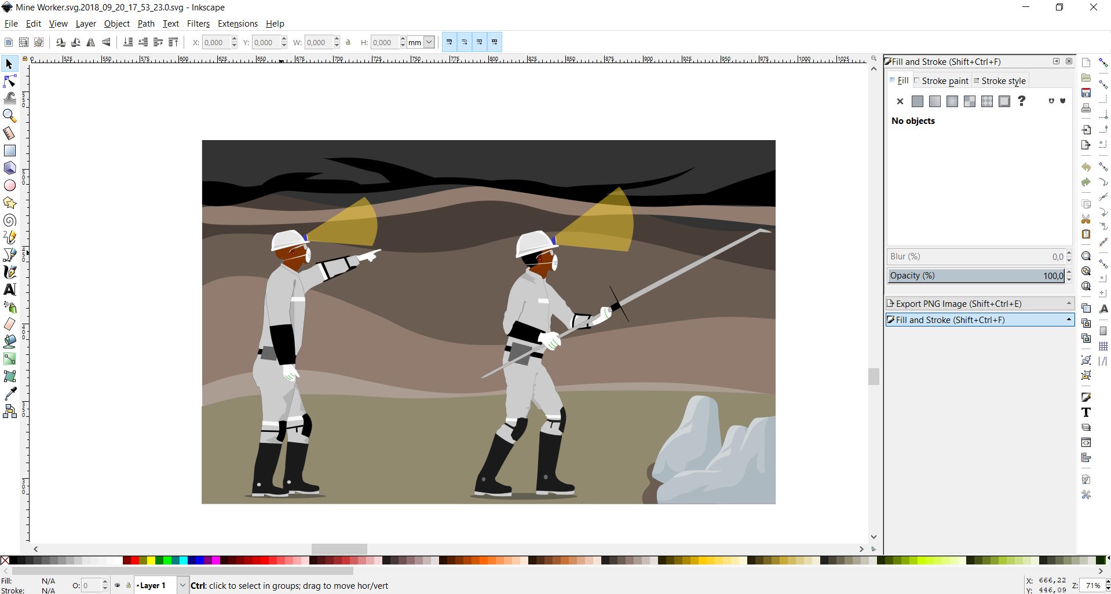Toggle the layer lock in the status bar
Screen dimensions: 1111x594
coord(127,586)
